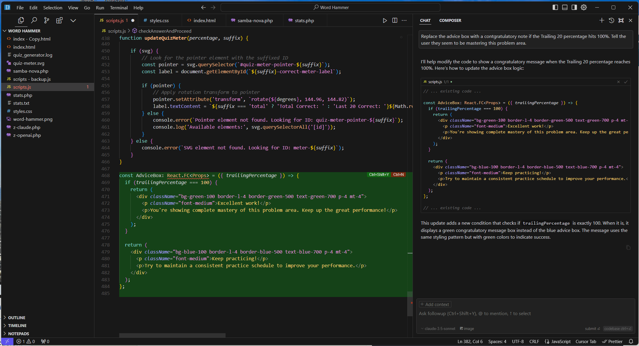The height and width of the screenshot is (346, 639).
Task: Click the errors and warnings status indicator
Action: click(25, 341)
